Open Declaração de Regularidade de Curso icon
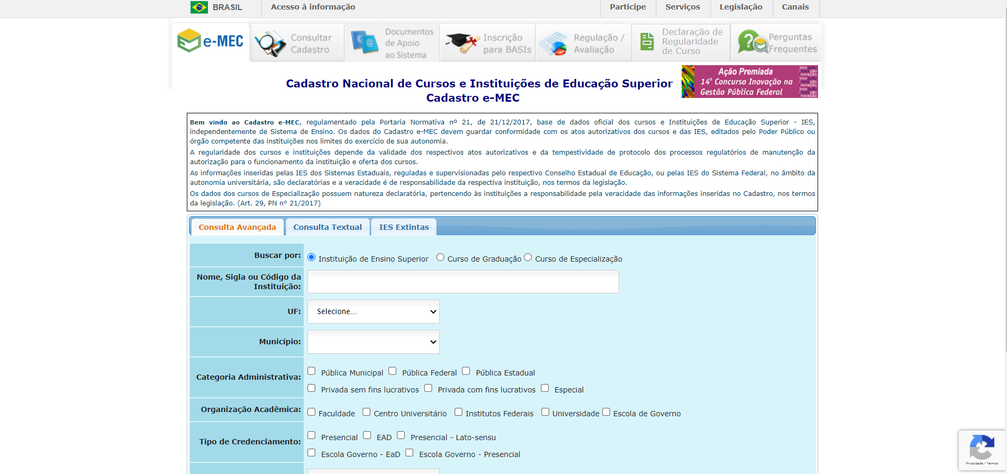The width and height of the screenshot is (1007, 474). (x=647, y=42)
